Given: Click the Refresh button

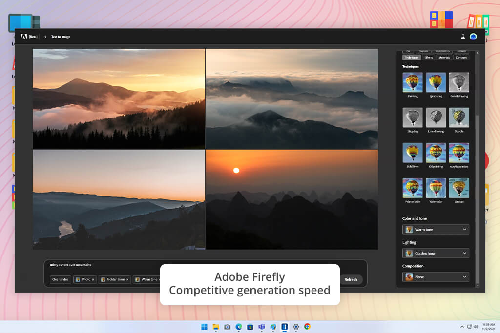Looking at the screenshot, I should click(x=351, y=279).
